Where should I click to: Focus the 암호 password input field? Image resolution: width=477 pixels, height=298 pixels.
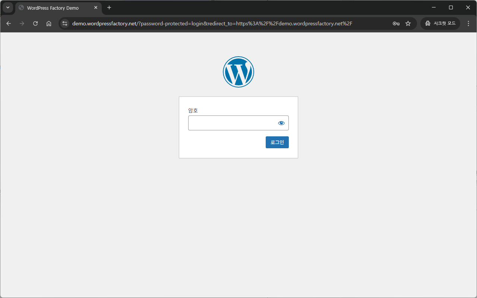click(232, 123)
